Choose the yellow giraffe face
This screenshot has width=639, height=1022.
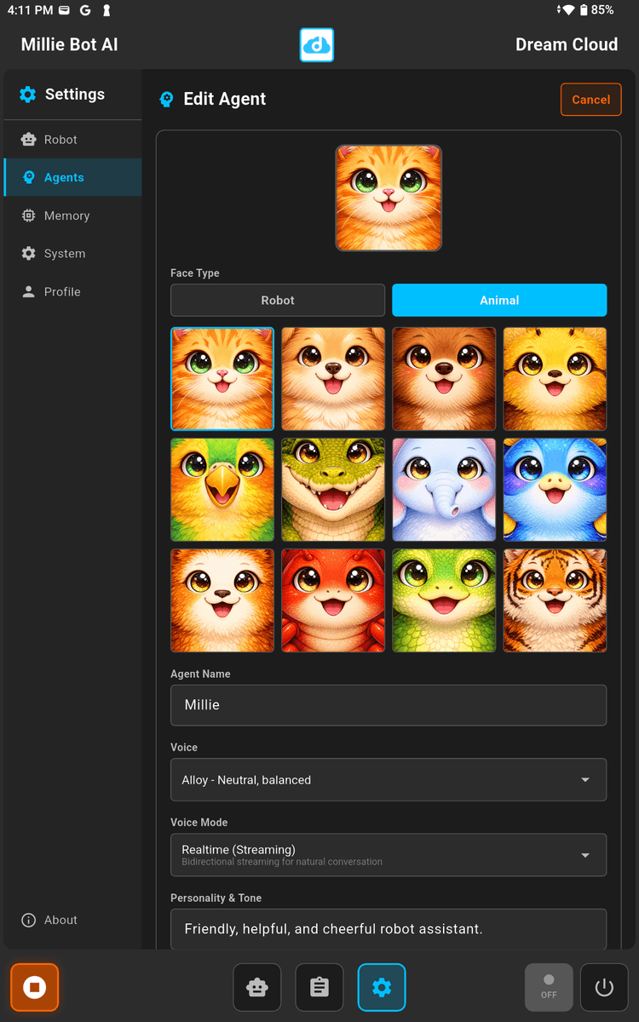point(555,379)
